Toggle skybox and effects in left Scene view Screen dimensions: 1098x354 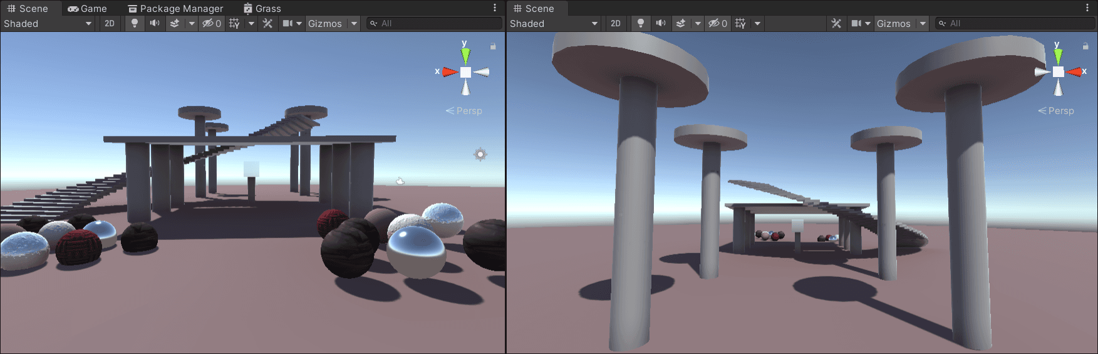(x=175, y=23)
